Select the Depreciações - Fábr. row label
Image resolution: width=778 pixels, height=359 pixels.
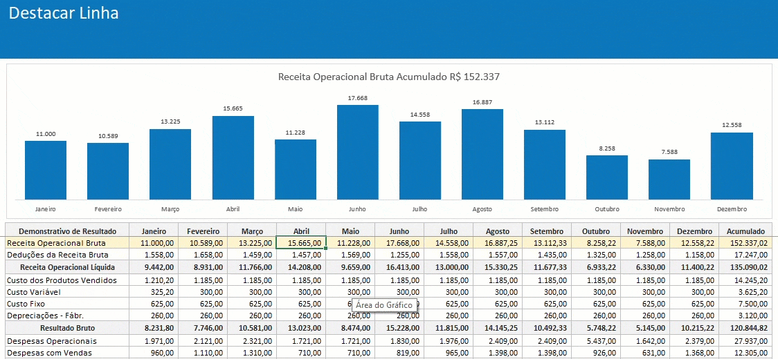click(x=67, y=316)
